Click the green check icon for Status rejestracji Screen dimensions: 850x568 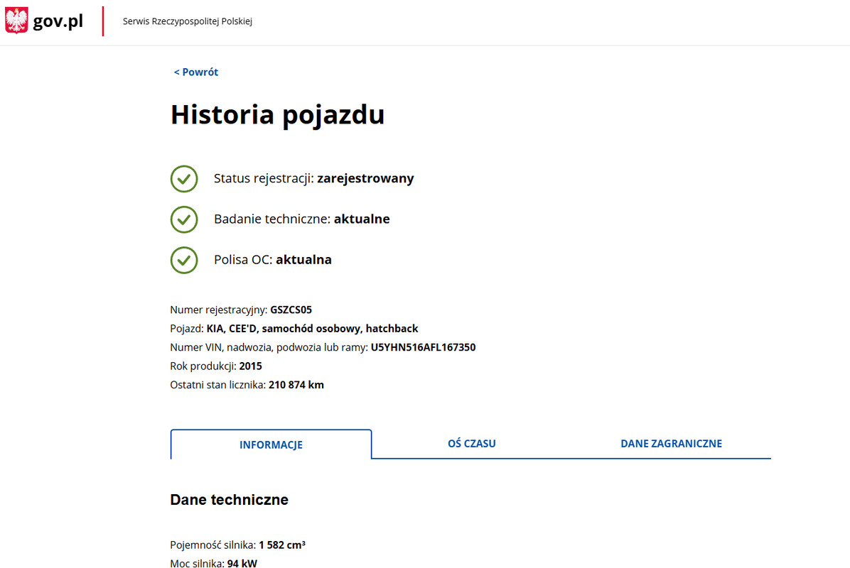(x=184, y=179)
